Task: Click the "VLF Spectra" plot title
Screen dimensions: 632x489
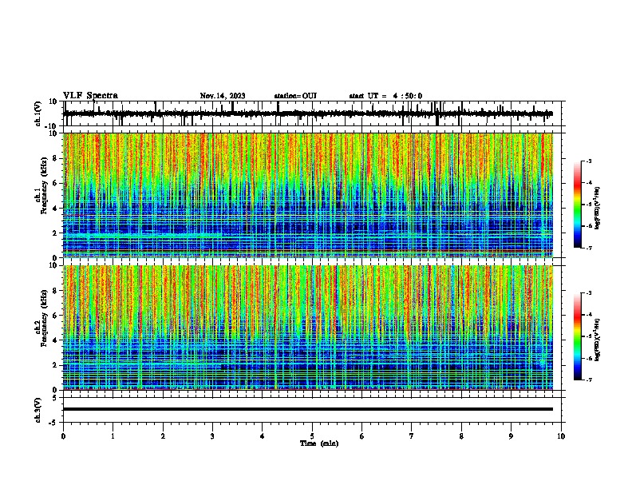Action: tap(90, 96)
